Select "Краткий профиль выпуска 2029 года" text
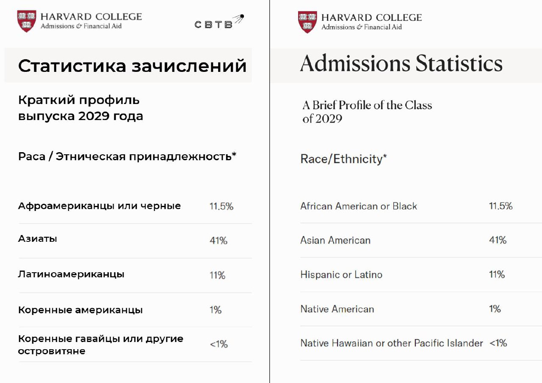Viewport: 542px width, 383px height. pos(80,108)
